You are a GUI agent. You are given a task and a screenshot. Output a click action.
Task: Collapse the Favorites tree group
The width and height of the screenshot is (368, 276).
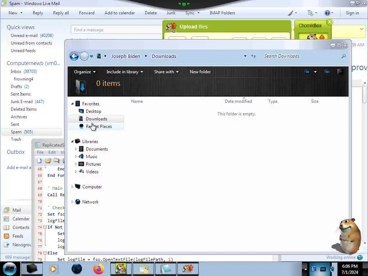(x=72, y=104)
